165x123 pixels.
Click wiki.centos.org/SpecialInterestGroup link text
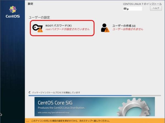pos(53,113)
